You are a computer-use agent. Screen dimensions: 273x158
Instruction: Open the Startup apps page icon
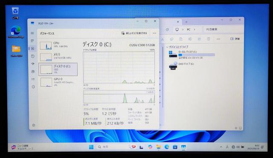[33, 64]
